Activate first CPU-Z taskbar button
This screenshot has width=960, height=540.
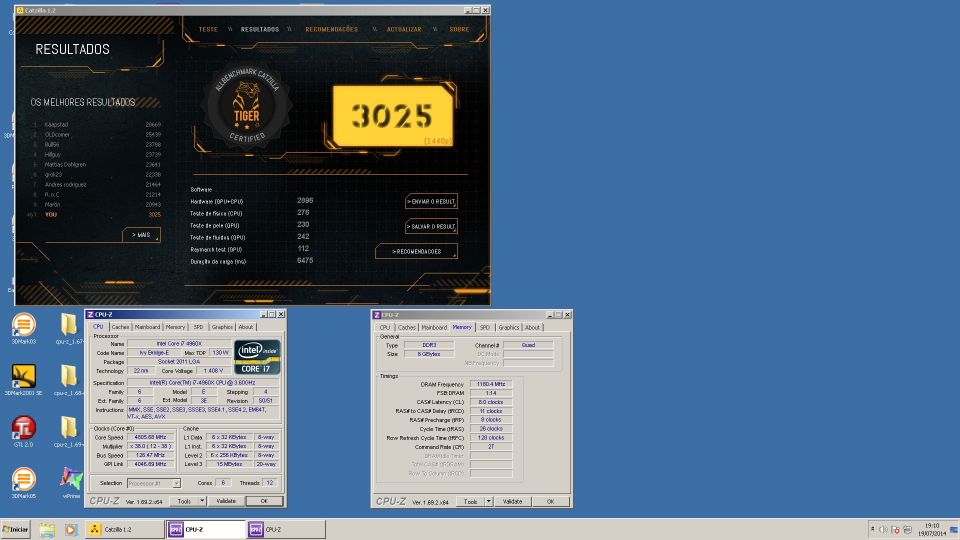206,529
